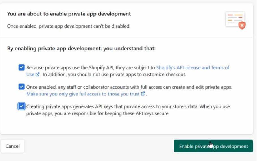The height and width of the screenshot is (161, 257).
Task: Click text 'Once enabled, private app development can't be disabled.'
Action: coord(69,26)
